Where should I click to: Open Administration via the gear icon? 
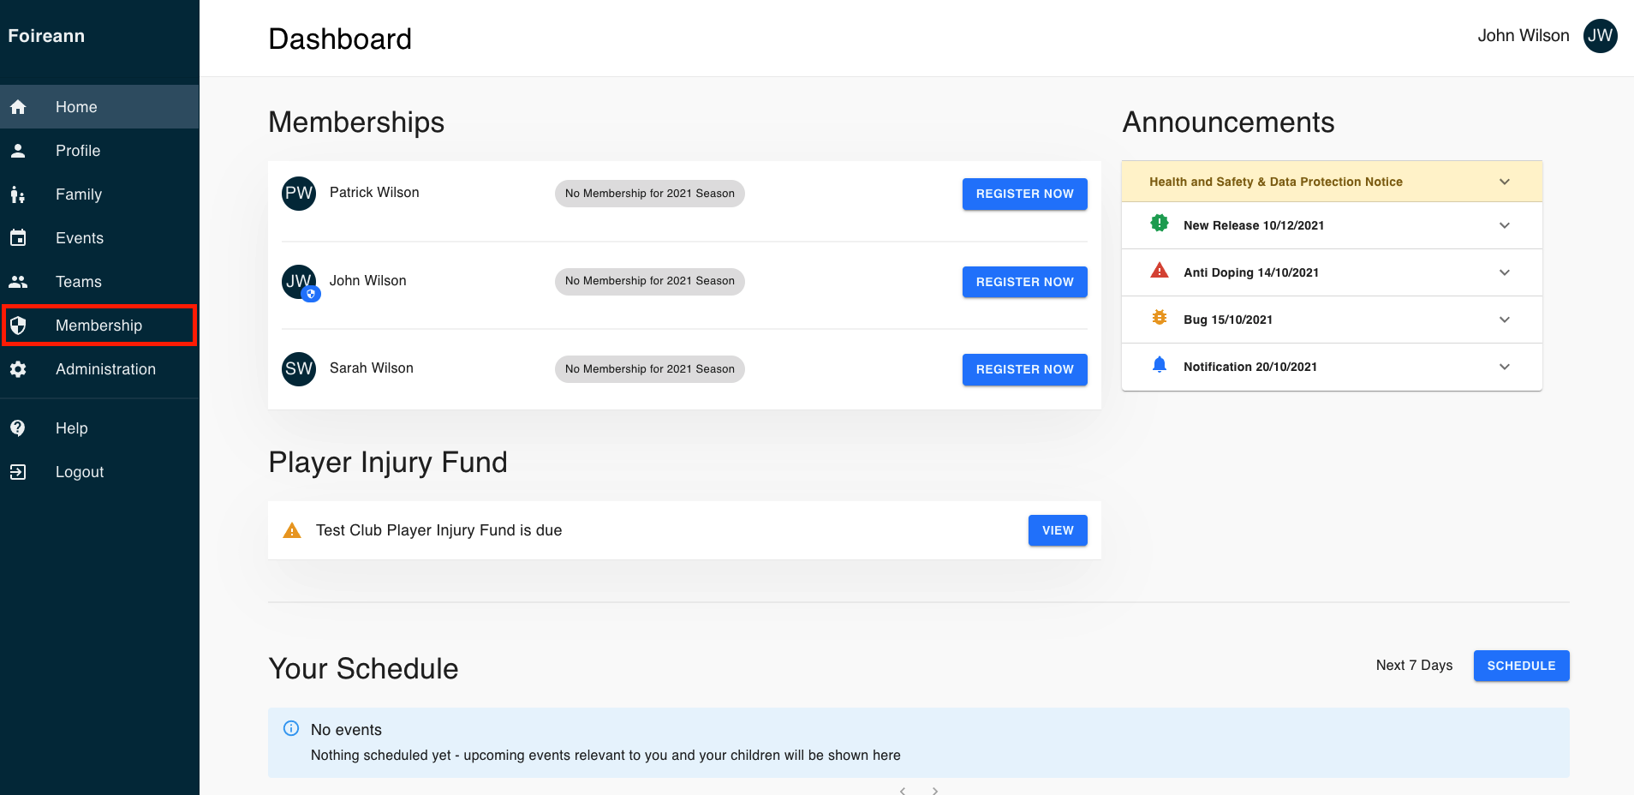click(x=18, y=369)
